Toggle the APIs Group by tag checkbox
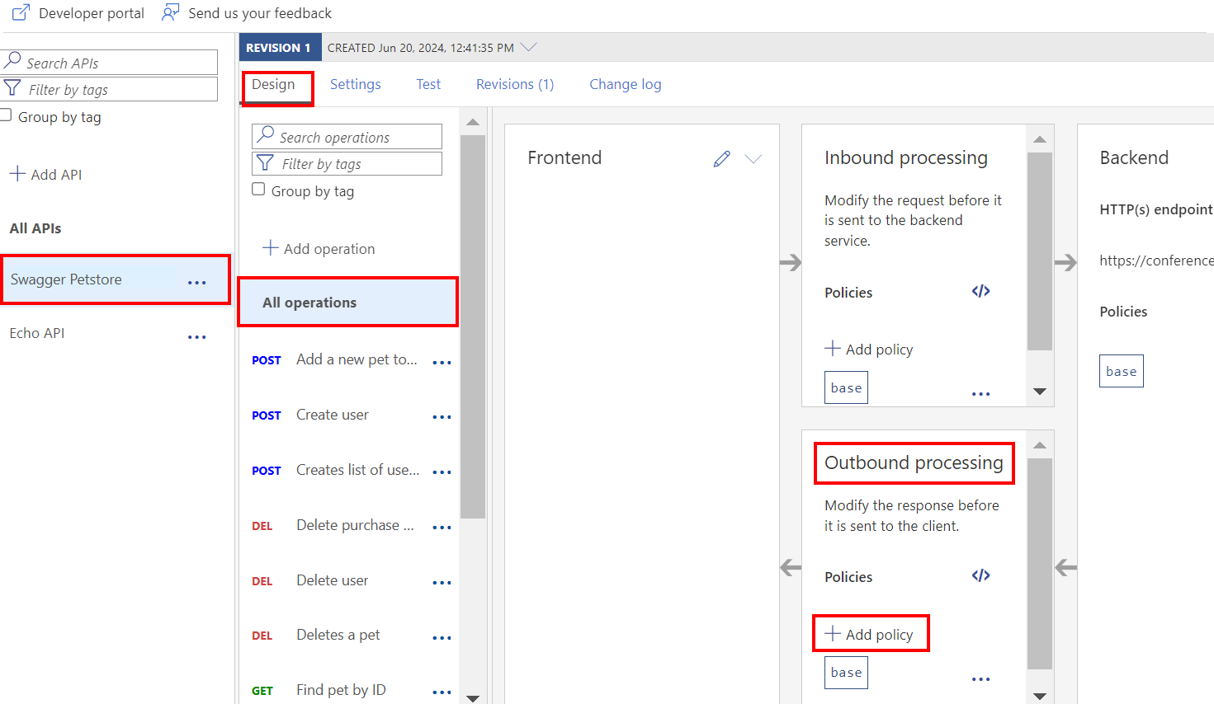The height and width of the screenshot is (704, 1214). (x=6, y=115)
